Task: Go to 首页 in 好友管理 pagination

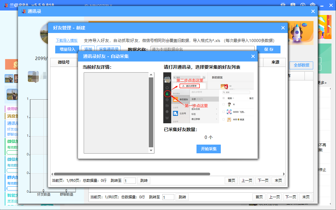Action: click(x=231, y=181)
